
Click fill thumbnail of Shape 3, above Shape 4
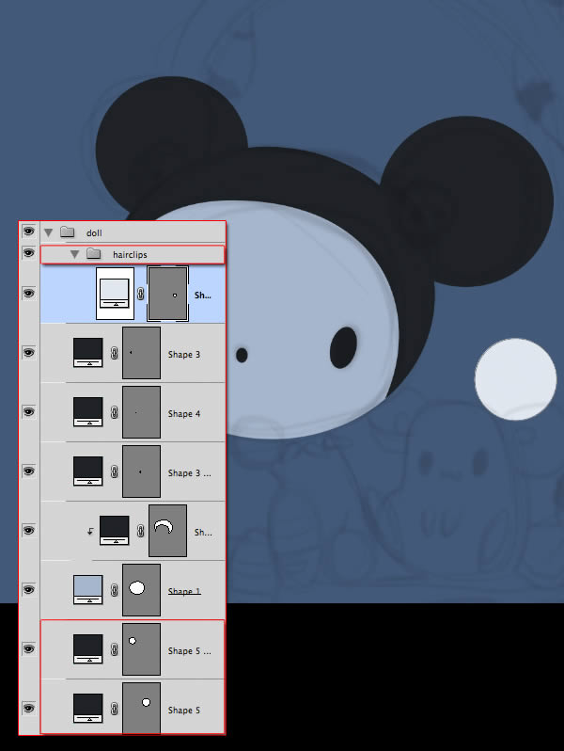click(x=88, y=353)
